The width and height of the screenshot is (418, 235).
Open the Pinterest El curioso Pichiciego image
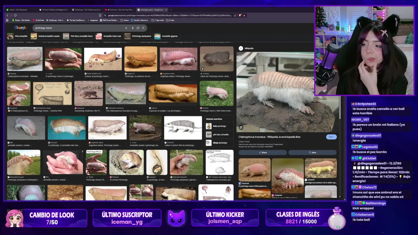(x=126, y=163)
